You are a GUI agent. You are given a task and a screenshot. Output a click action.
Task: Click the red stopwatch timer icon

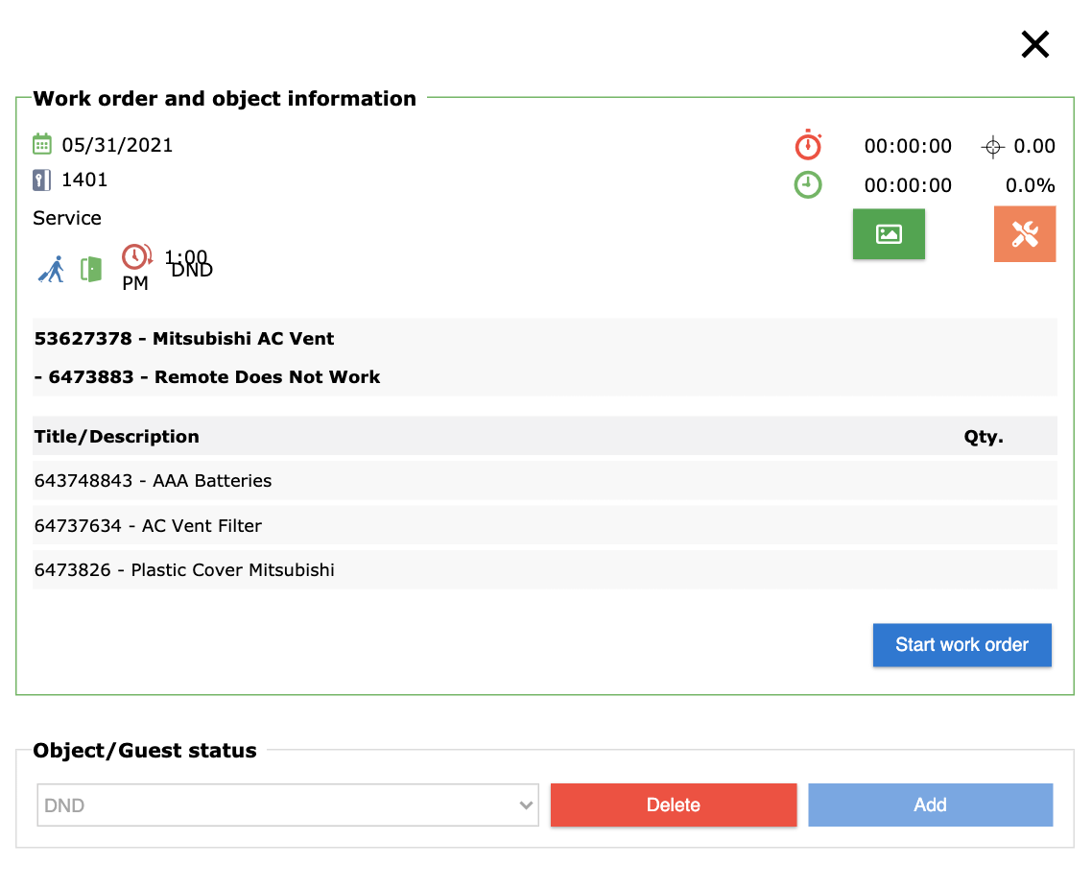[x=808, y=145]
